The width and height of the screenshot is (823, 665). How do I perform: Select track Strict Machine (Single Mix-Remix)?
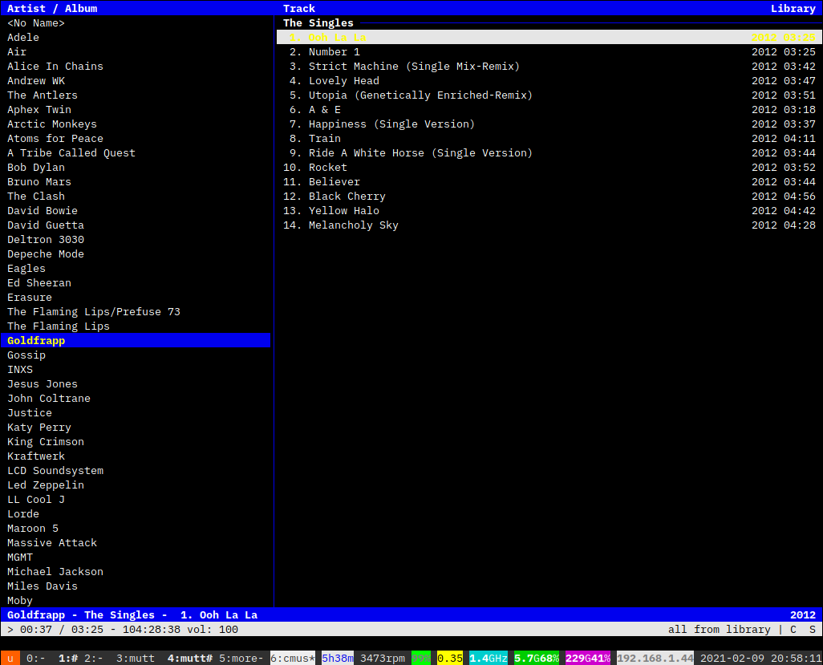pyautogui.click(x=549, y=66)
